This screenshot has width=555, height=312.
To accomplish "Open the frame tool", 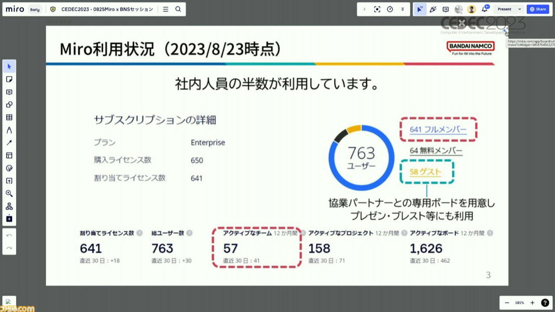I will point(9,156).
